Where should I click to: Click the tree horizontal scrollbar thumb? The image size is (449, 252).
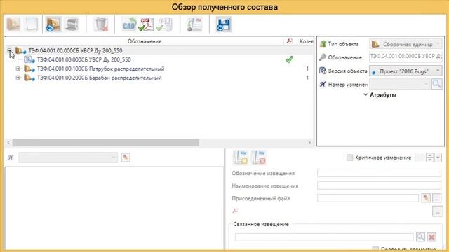[x=106, y=142]
